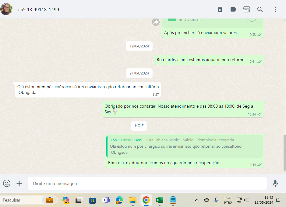Open the storefront catalog icon
Image resolution: width=286 pixels, height=207 pixels.
247,9
